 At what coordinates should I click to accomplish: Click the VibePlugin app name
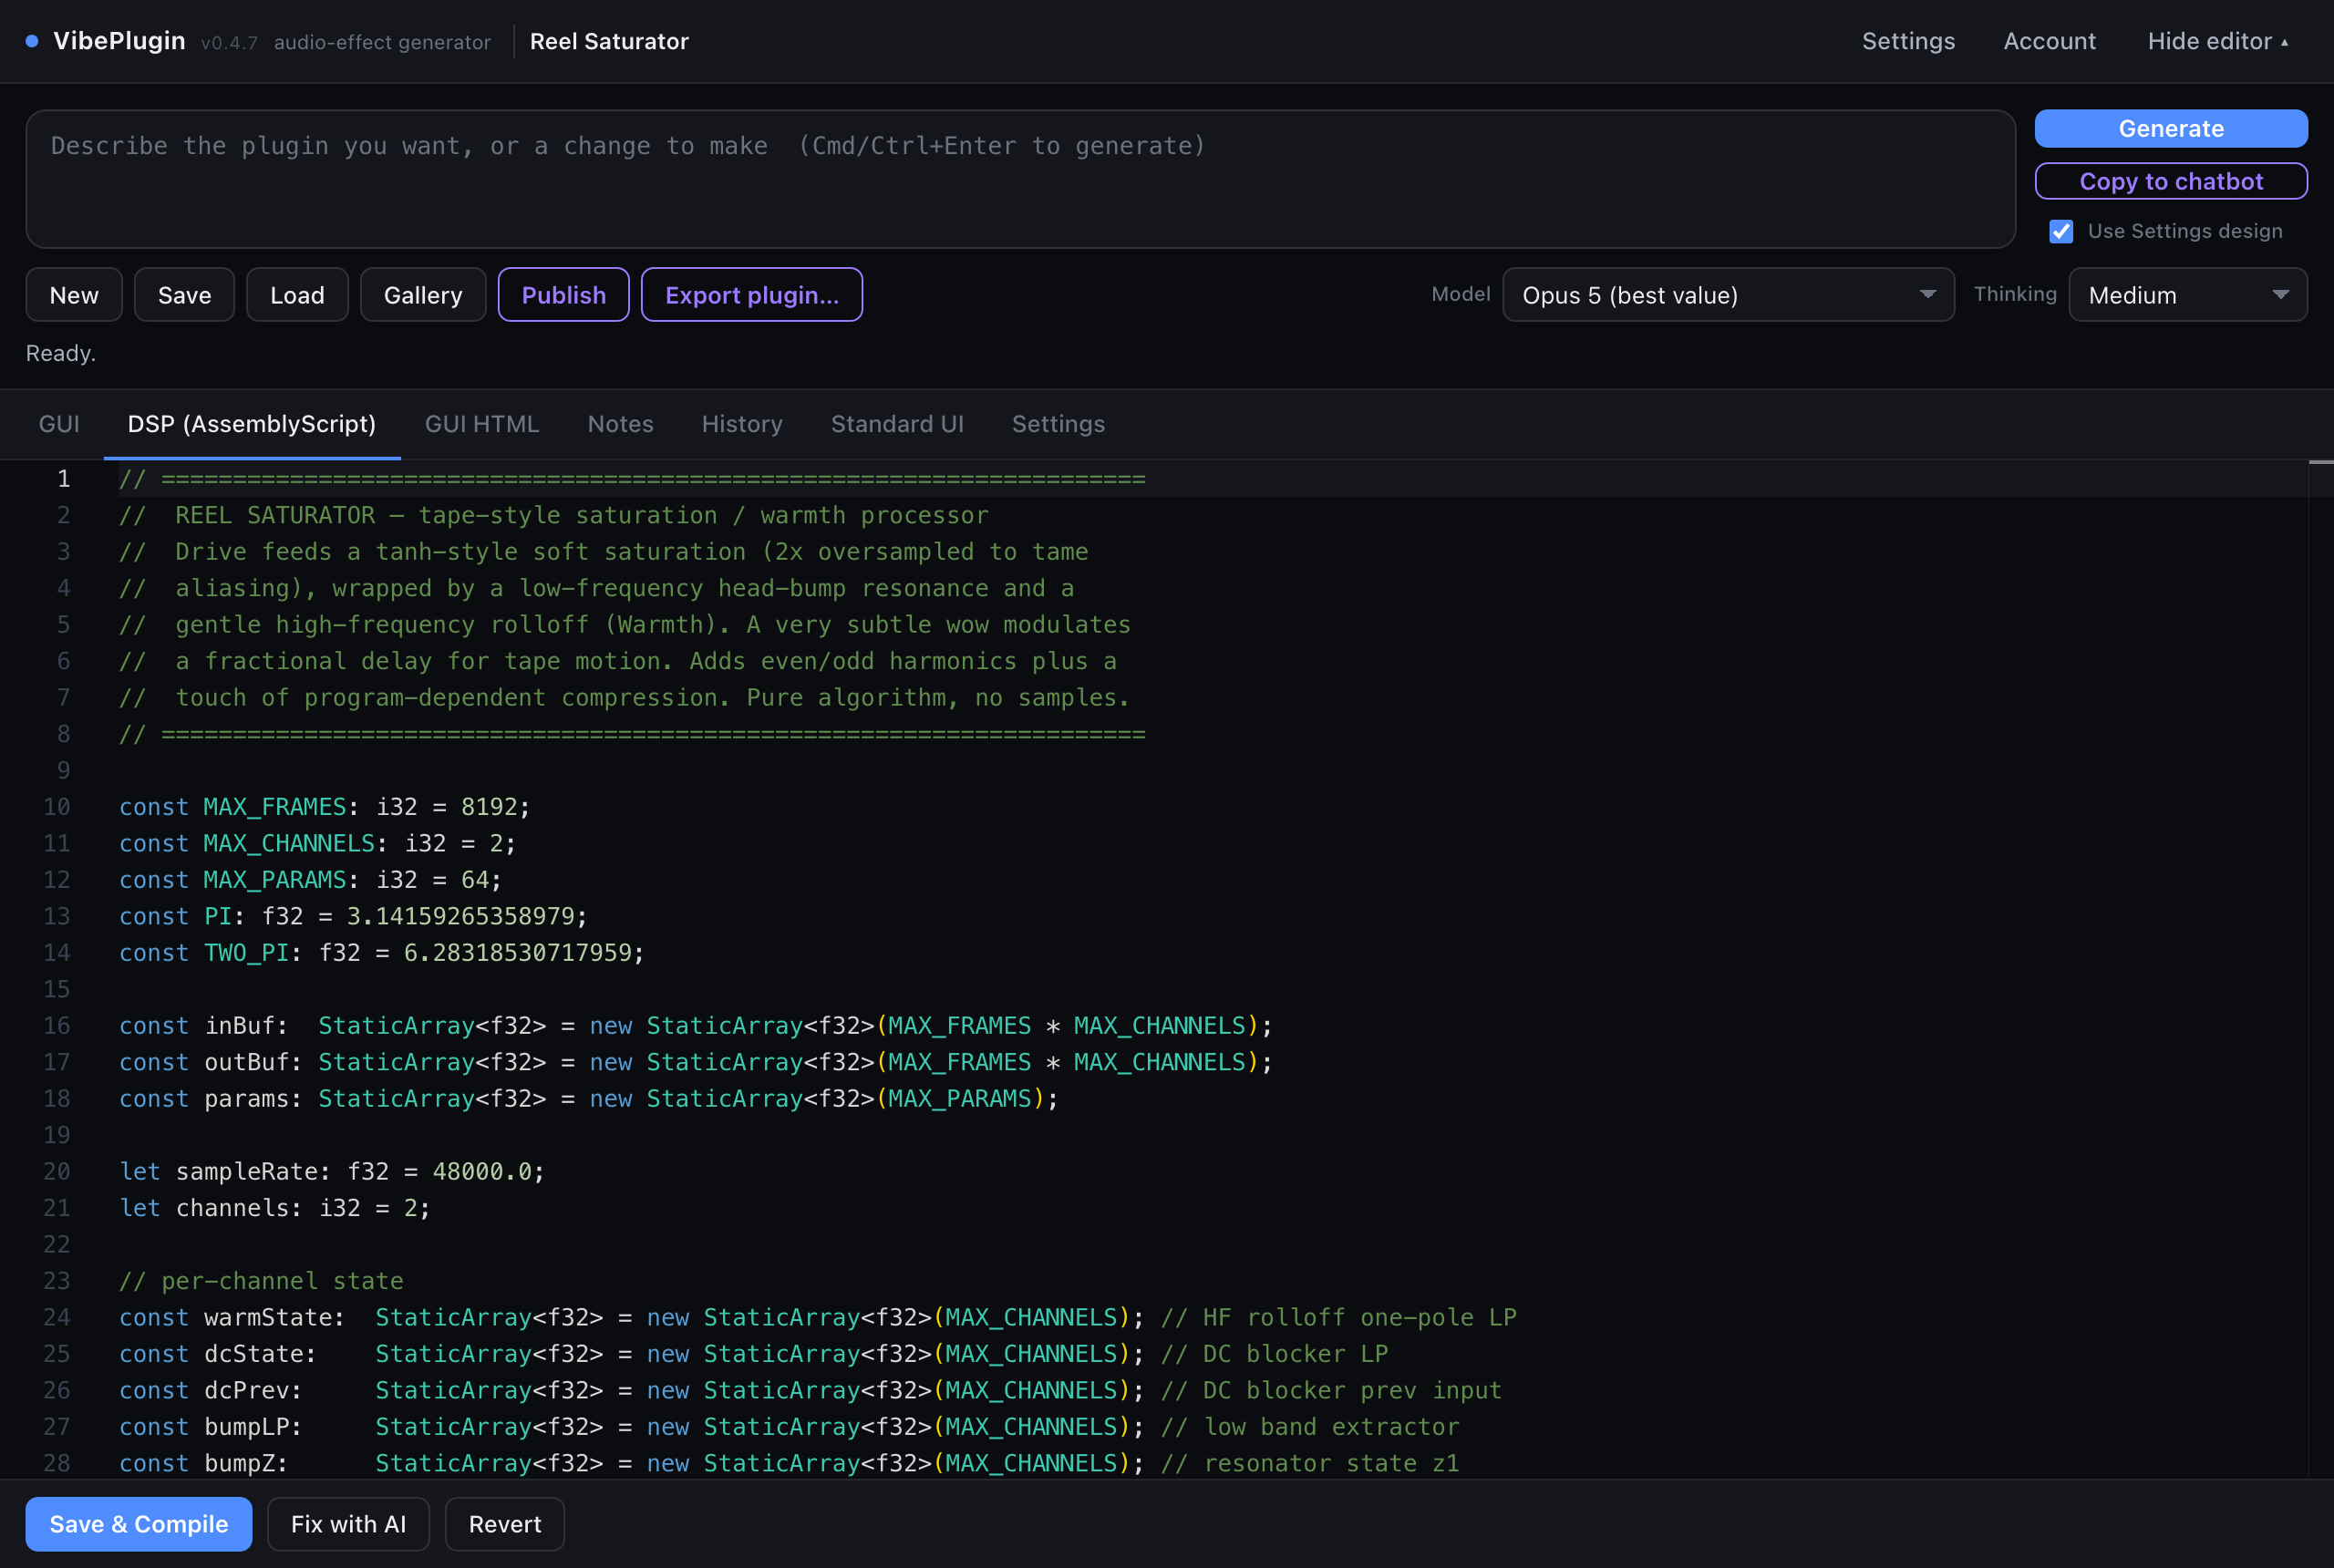119,41
